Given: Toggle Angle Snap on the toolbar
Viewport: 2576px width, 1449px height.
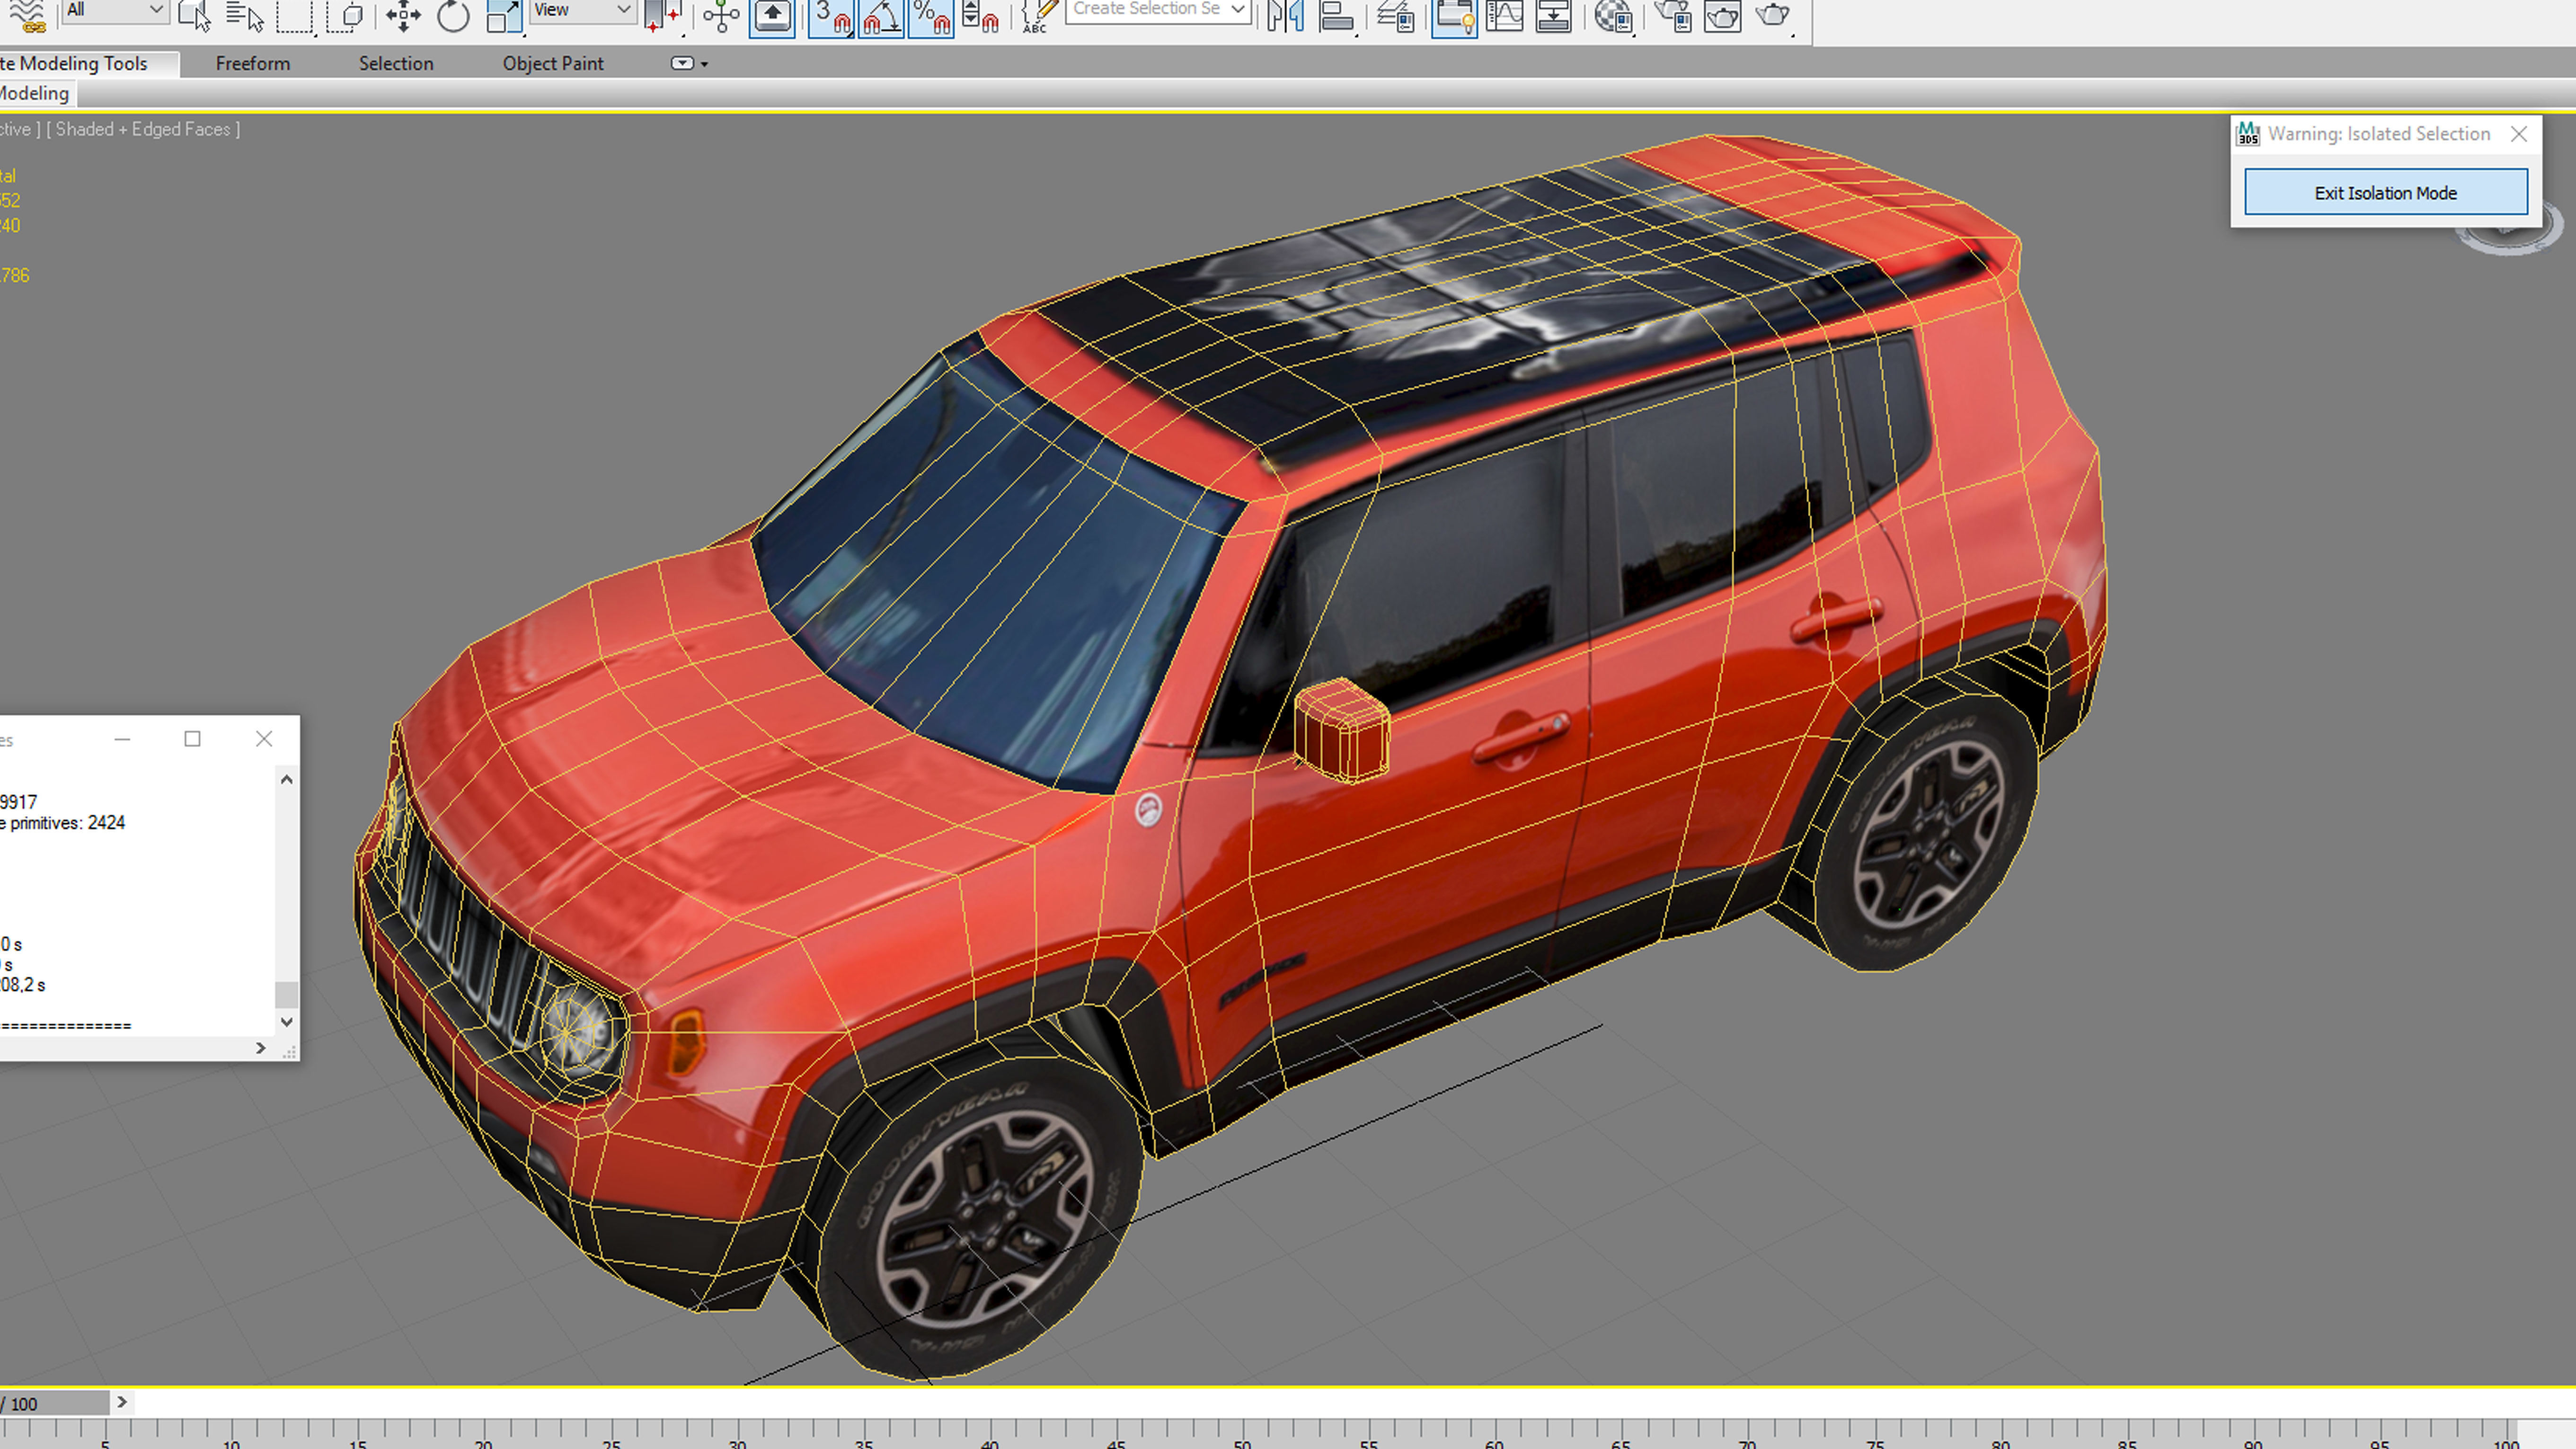Looking at the screenshot, I should (881, 15).
